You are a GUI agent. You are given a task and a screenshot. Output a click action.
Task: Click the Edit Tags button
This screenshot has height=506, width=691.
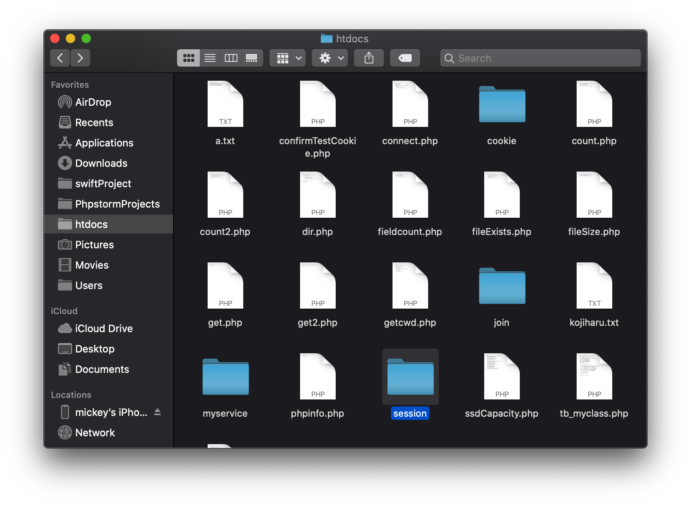405,58
